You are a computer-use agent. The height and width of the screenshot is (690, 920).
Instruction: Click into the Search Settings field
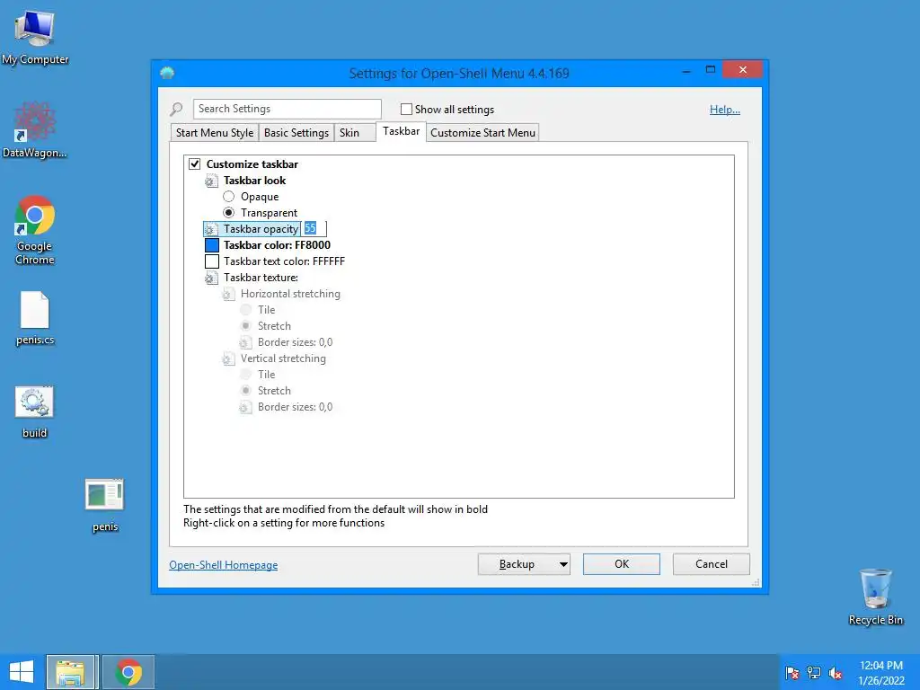[x=287, y=109]
